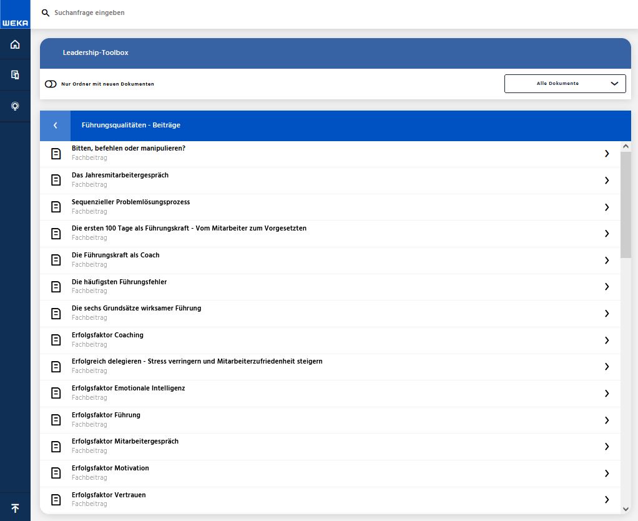
Task: Select the Leadership-Toolbox header
Action: (96, 53)
